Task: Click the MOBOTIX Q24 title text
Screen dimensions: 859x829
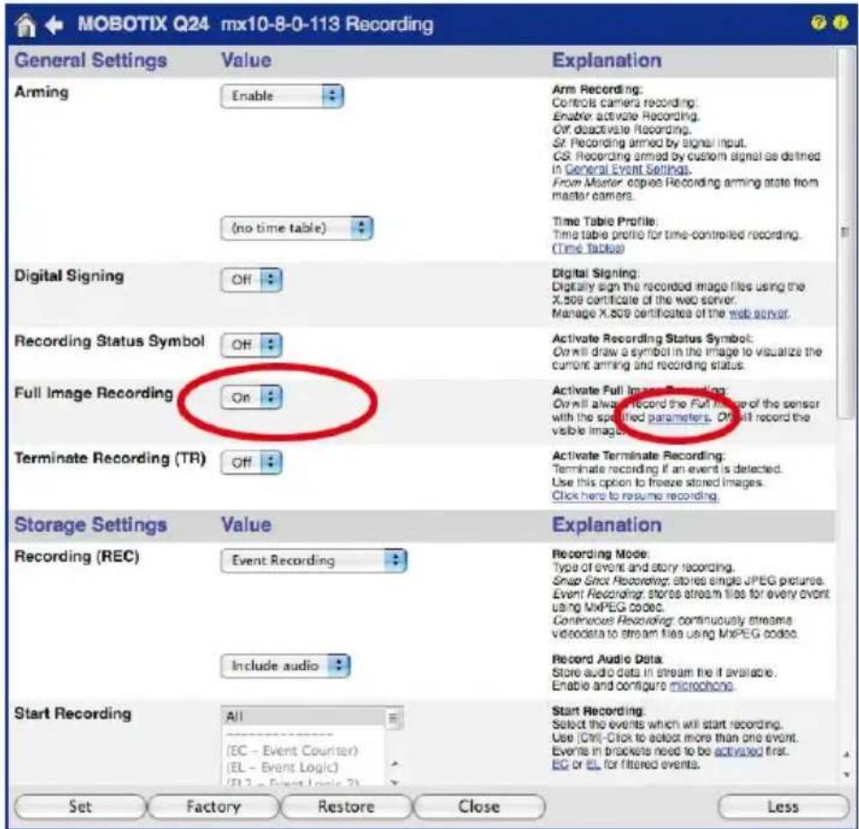Action: pyautogui.click(x=144, y=24)
